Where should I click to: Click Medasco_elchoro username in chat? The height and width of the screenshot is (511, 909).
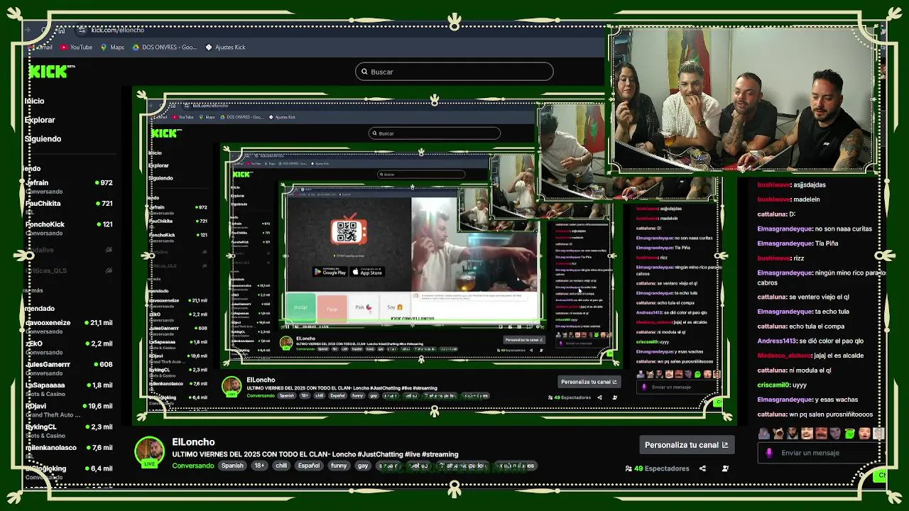point(784,356)
